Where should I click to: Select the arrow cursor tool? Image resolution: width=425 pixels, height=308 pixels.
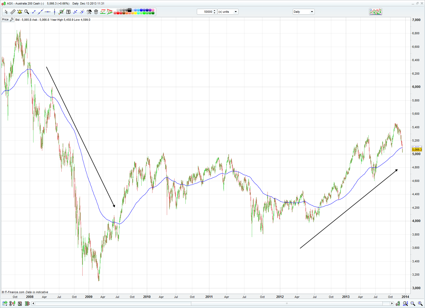tap(6, 12)
